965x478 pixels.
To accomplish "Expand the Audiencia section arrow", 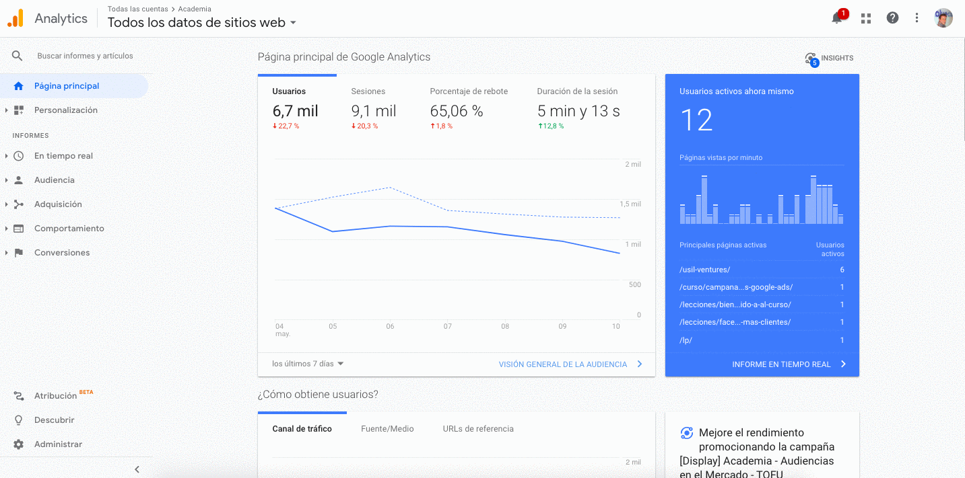I will point(6,180).
